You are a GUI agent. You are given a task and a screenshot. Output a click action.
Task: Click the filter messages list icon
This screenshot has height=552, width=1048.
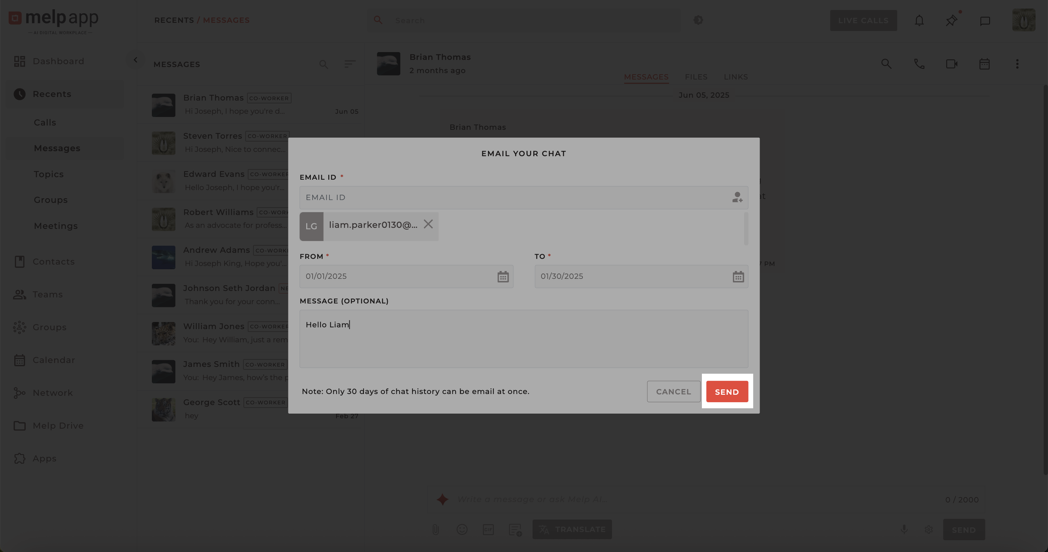pos(349,64)
